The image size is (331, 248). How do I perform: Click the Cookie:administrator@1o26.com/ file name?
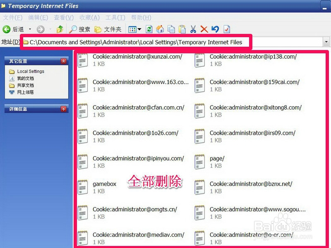pyautogui.click(x=136, y=133)
